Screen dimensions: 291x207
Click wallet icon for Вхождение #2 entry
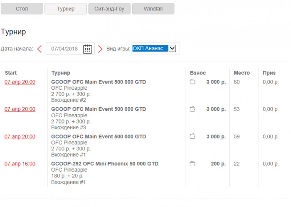tap(192, 82)
